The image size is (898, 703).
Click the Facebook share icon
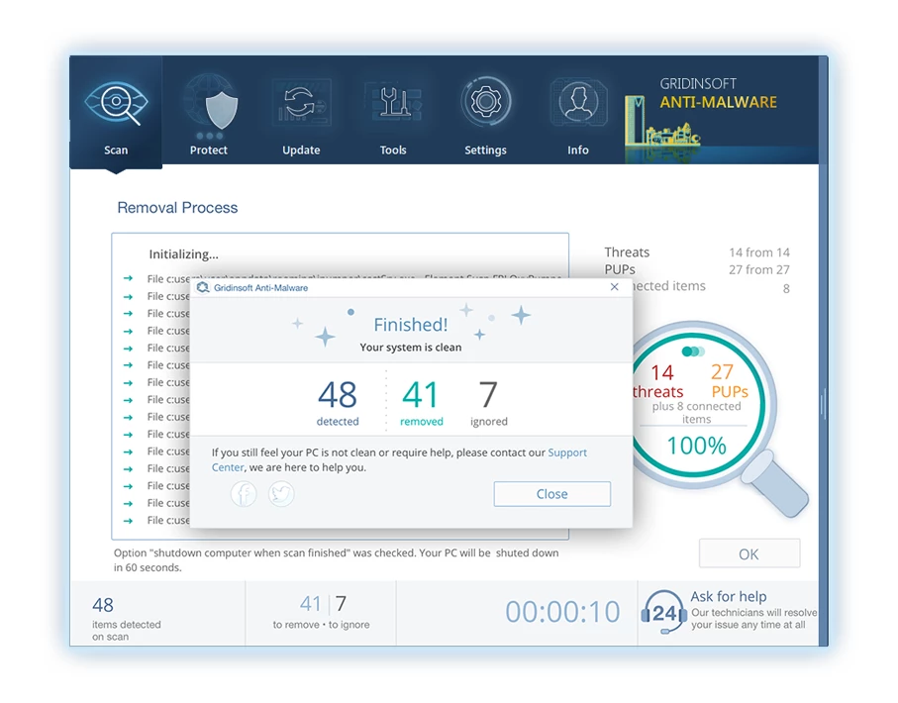pos(244,493)
